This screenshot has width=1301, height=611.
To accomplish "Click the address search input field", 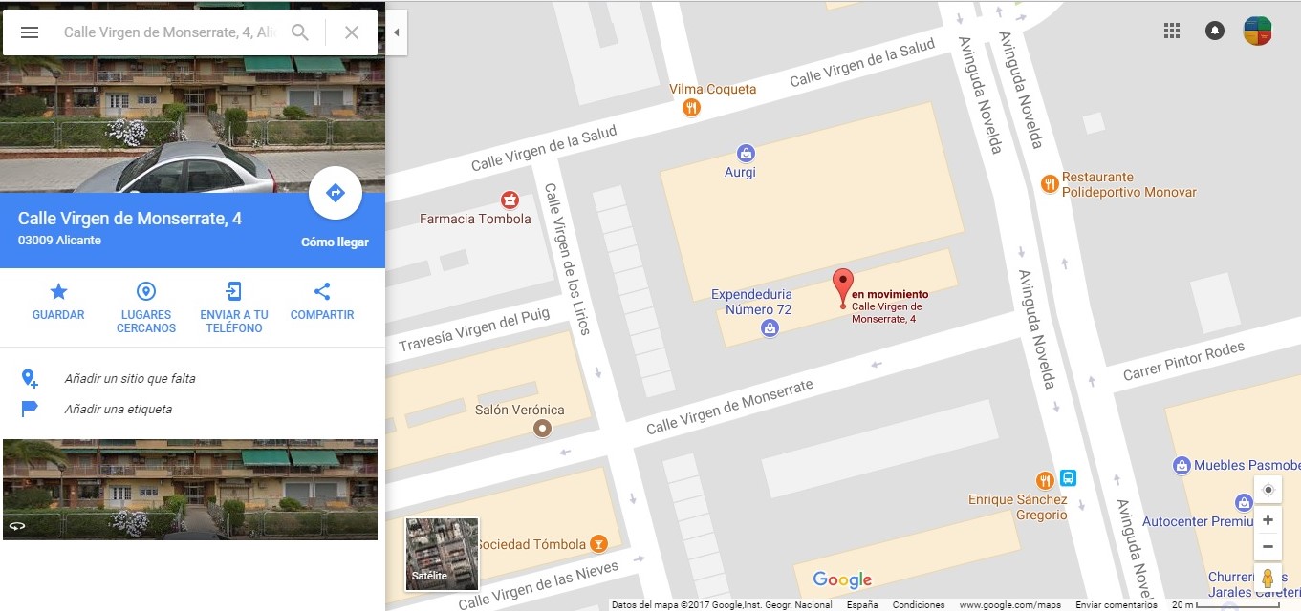I will click(170, 32).
